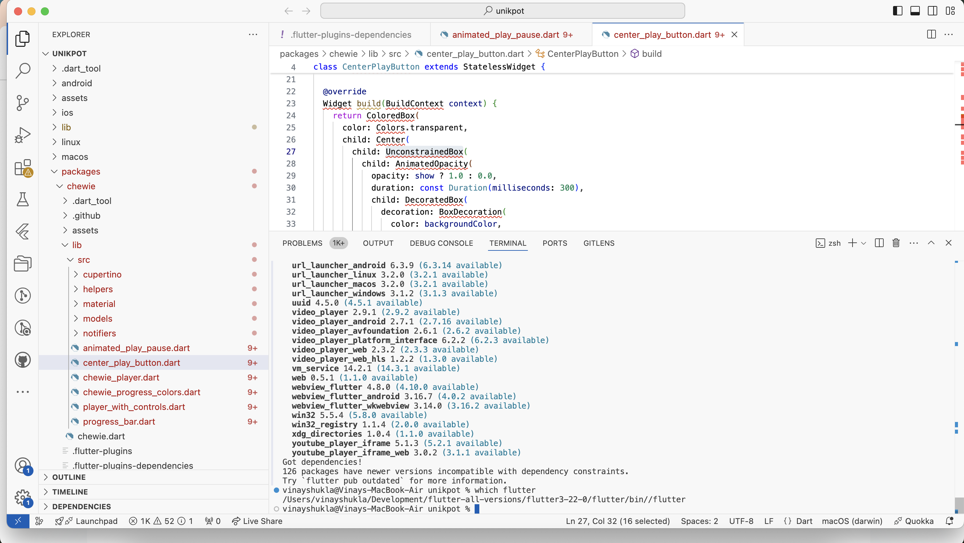
Task: Customize layout icon in title bar
Action: coord(950,11)
